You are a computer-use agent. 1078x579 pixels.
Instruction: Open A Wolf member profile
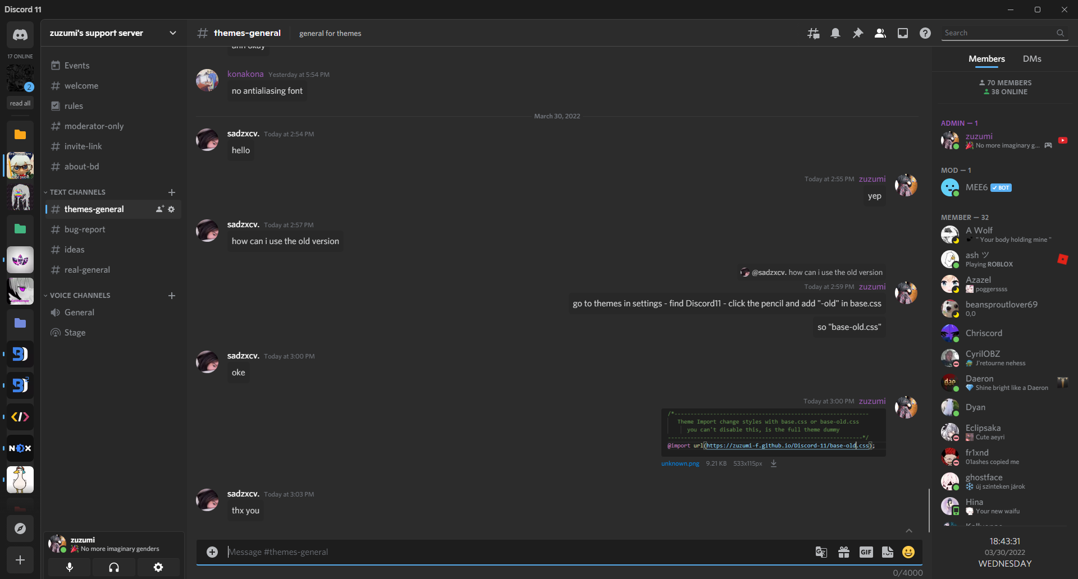pyautogui.click(x=1005, y=235)
